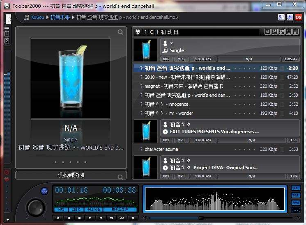The width and height of the screenshot is (306, 225).
Task: Click the third blue button beside visualizer
Action: coord(296,203)
